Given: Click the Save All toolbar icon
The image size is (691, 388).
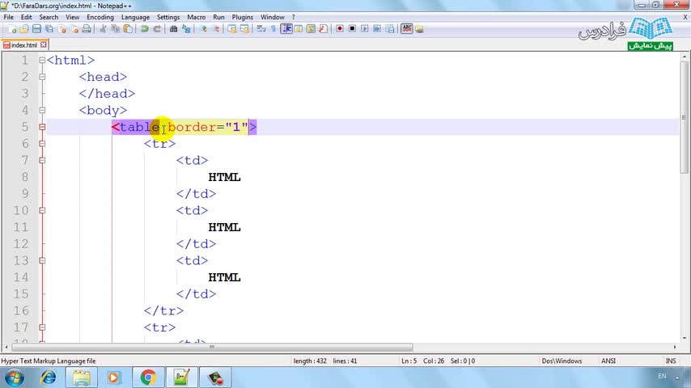Looking at the screenshot, I should tap(49, 29).
